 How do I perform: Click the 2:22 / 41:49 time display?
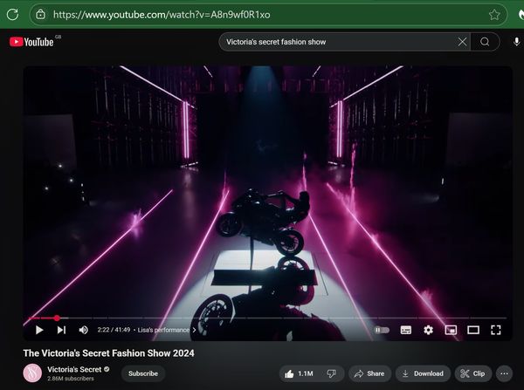coord(114,330)
